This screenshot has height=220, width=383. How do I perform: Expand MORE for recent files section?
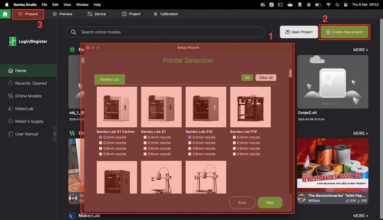coord(360,50)
